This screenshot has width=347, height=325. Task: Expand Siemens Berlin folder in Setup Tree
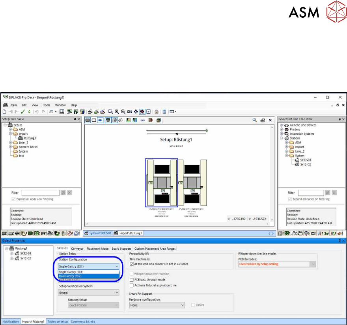tap(10, 147)
